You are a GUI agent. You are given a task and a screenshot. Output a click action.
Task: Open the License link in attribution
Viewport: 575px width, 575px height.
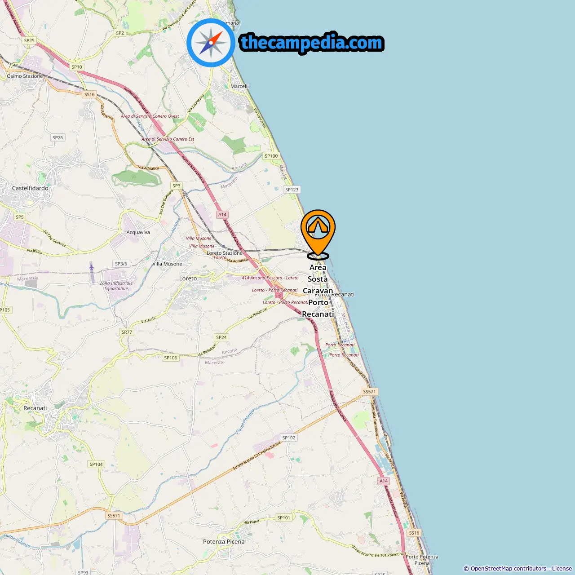(x=562, y=569)
